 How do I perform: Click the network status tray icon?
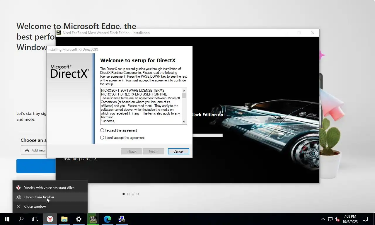(330, 219)
